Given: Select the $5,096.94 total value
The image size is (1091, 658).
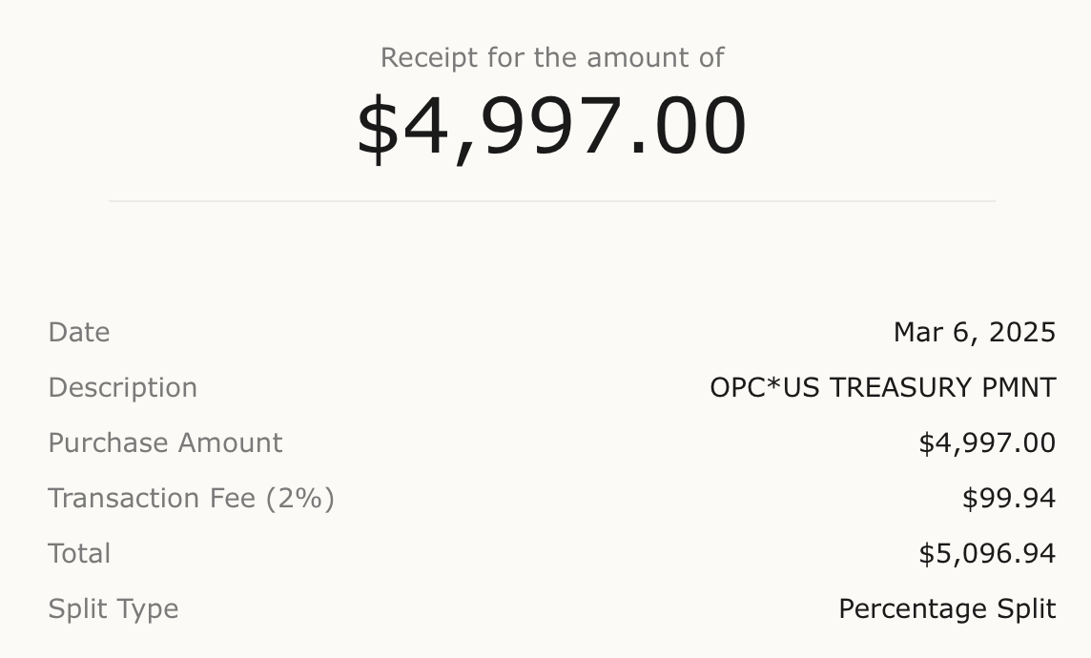Looking at the screenshot, I should tap(987, 554).
